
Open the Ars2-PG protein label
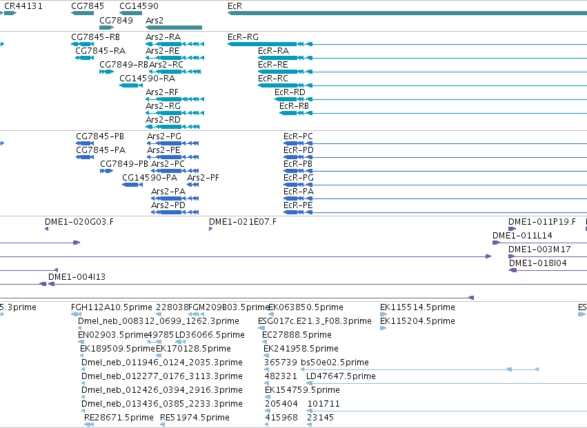(x=164, y=136)
